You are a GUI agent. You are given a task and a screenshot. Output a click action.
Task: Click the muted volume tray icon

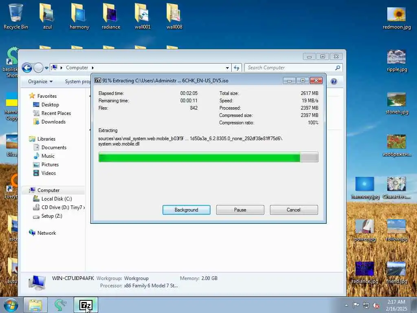(376, 305)
